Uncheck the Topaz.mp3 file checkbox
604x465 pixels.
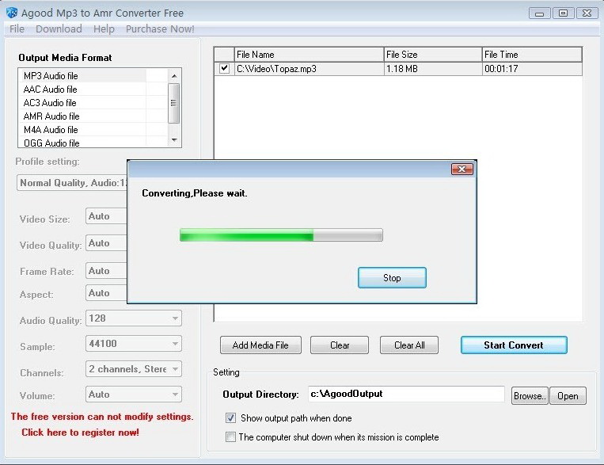coord(224,69)
